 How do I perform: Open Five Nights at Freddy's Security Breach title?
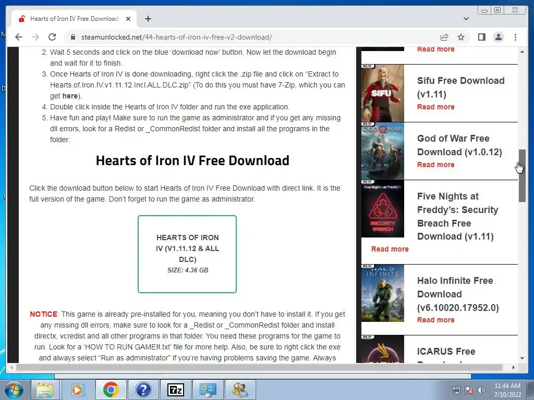coord(457,216)
